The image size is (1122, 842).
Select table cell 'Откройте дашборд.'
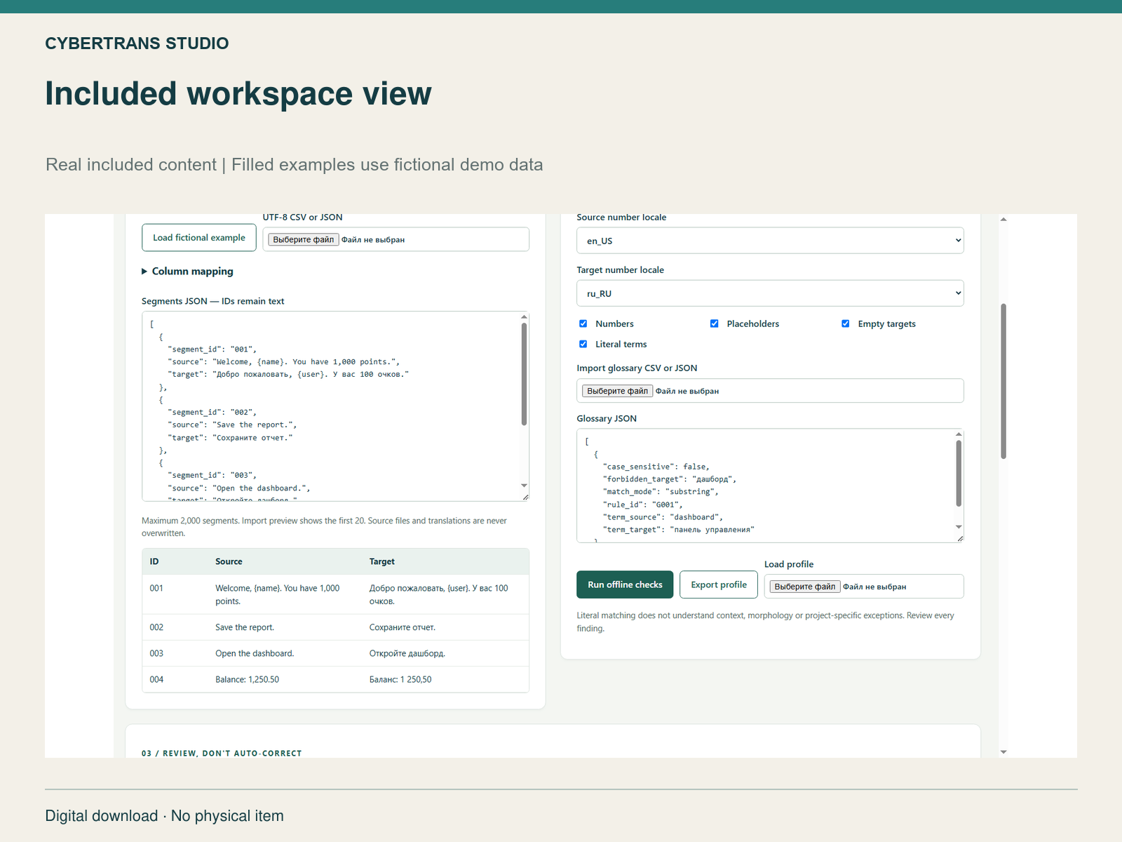pos(407,653)
